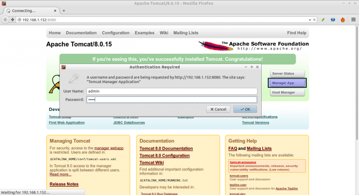This screenshot has height=195, width=359.
Task: Open the Documentation menu item
Action: click(x=81, y=33)
